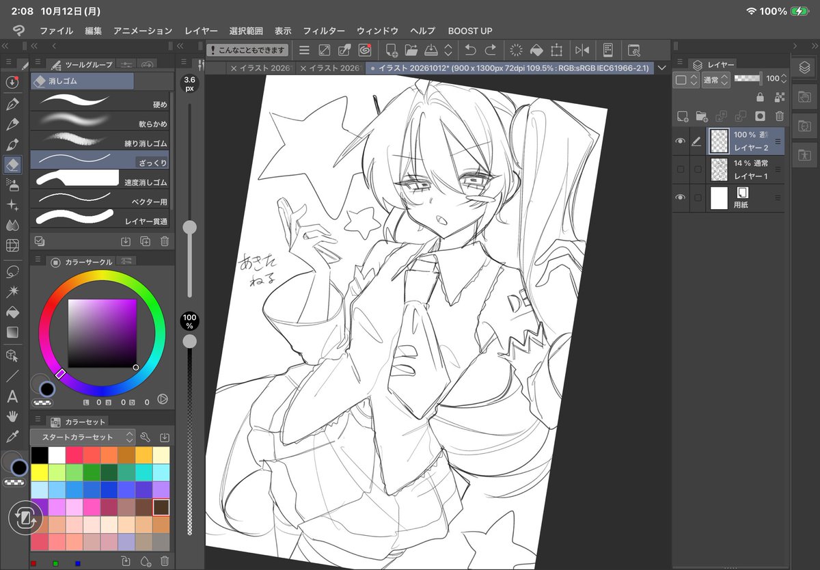Click the Redo arrow in the command bar

coord(491,50)
